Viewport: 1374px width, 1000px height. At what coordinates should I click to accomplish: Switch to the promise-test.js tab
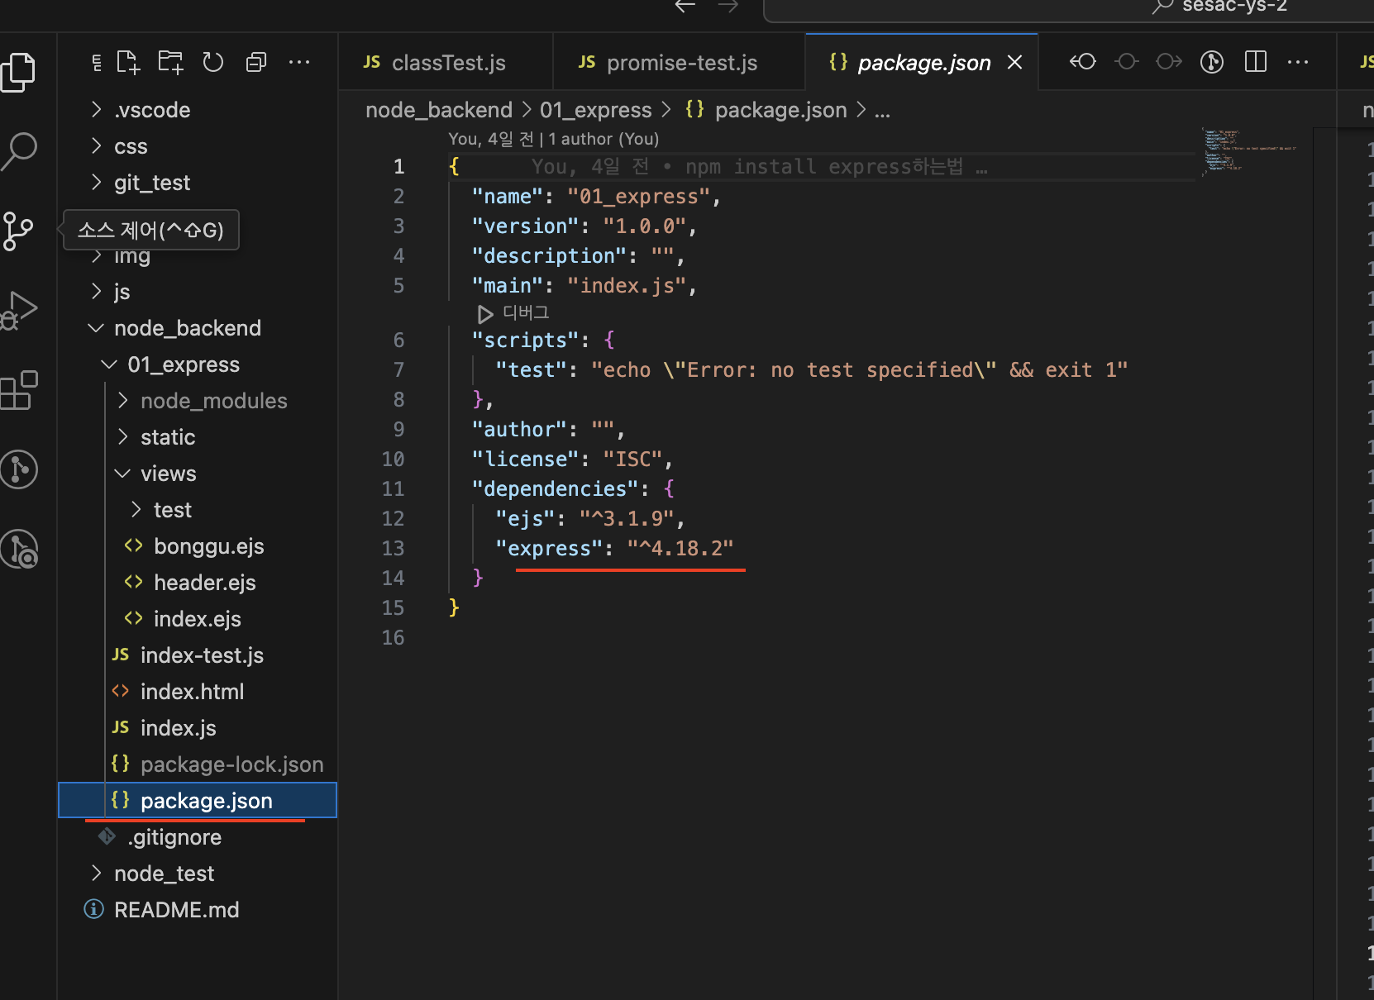click(x=680, y=62)
